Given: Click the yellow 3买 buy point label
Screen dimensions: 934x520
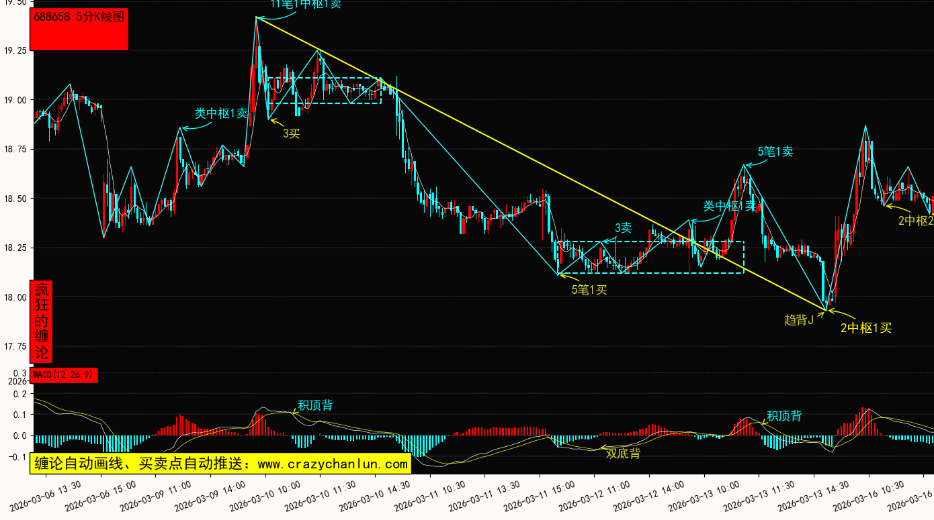Looking at the screenshot, I should click(x=291, y=134).
